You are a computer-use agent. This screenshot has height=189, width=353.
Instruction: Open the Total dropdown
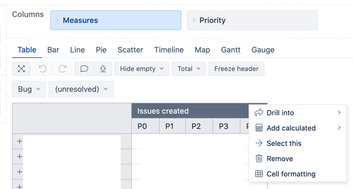(x=189, y=69)
